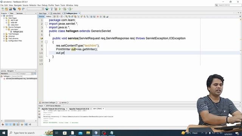Click the Profile Project clock icon
This screenshot has height=136, width=242.
pos(70,9)
